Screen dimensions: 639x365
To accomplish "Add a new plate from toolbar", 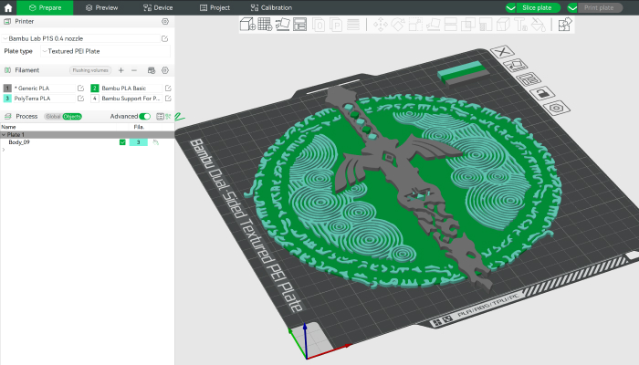I will click(x=265, y=25).
